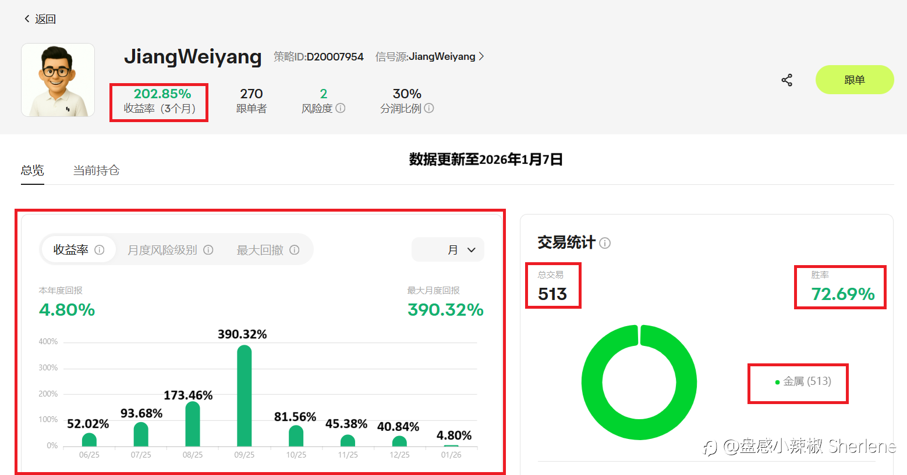Click the 72.69% 胜率 value

[843, 294]
